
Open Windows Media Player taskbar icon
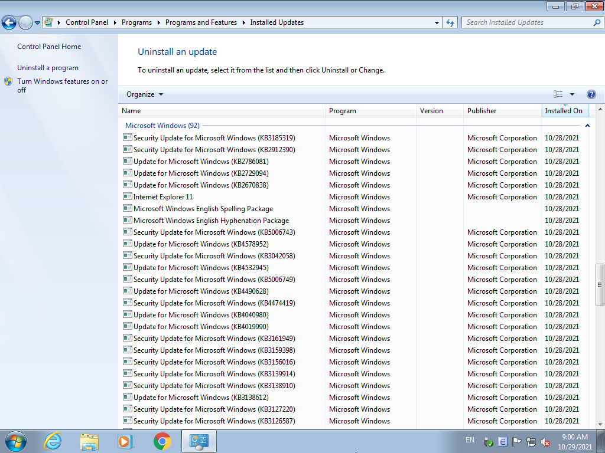pyautogui.click(x=126, y=441)
